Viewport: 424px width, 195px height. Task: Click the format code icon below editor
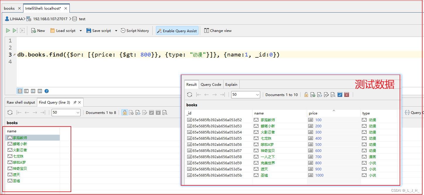point(26,91)
